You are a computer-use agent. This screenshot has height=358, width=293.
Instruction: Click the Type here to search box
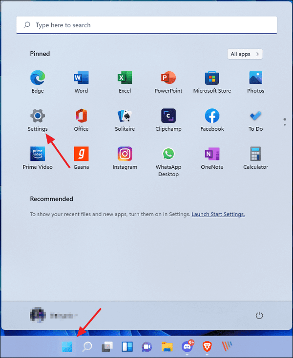pos(146,25)
